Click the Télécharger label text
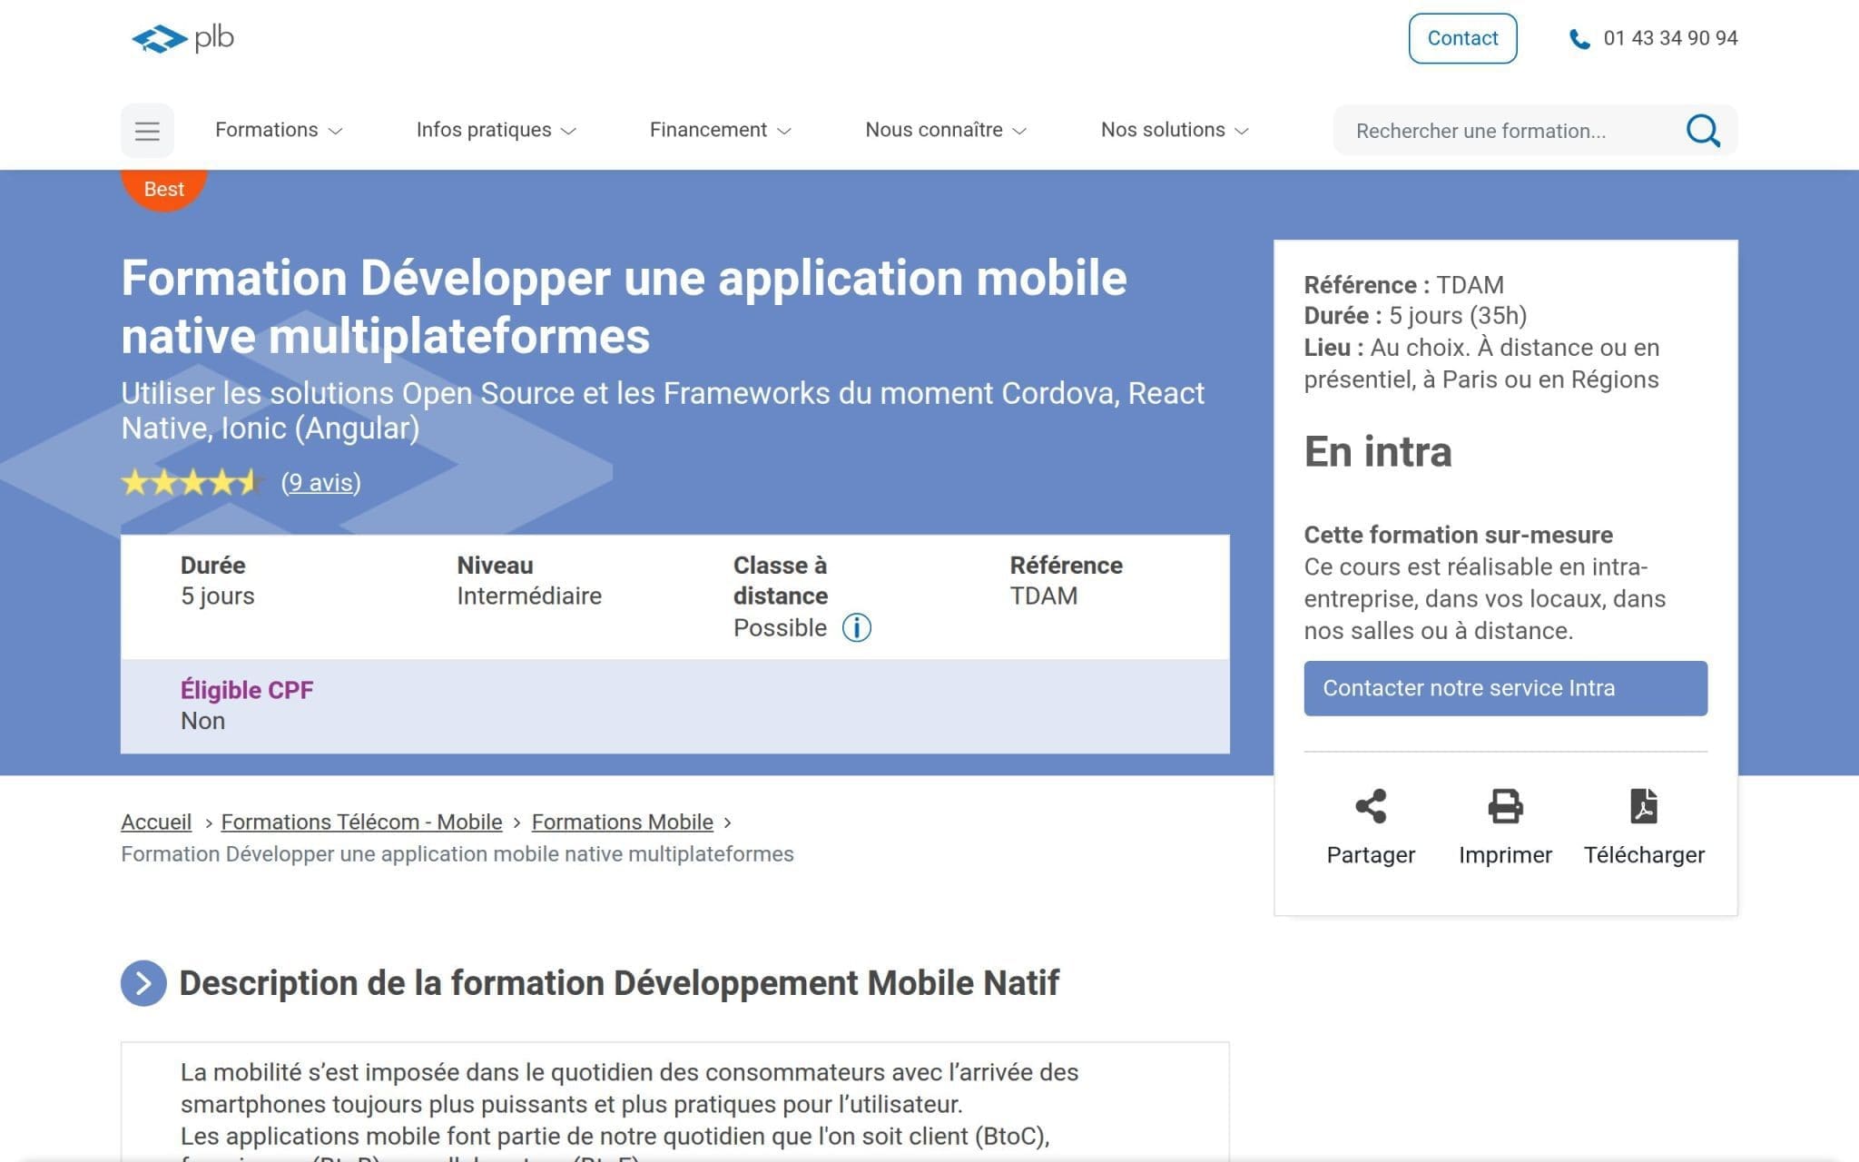1859x1162 pixels. (x=1644, y=855)
